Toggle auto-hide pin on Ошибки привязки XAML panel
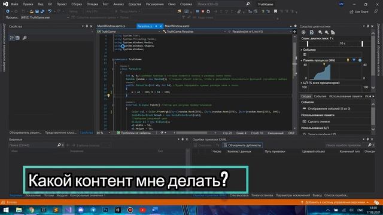The height and width of the screenshot is (215, 383). tap(367, 139)
